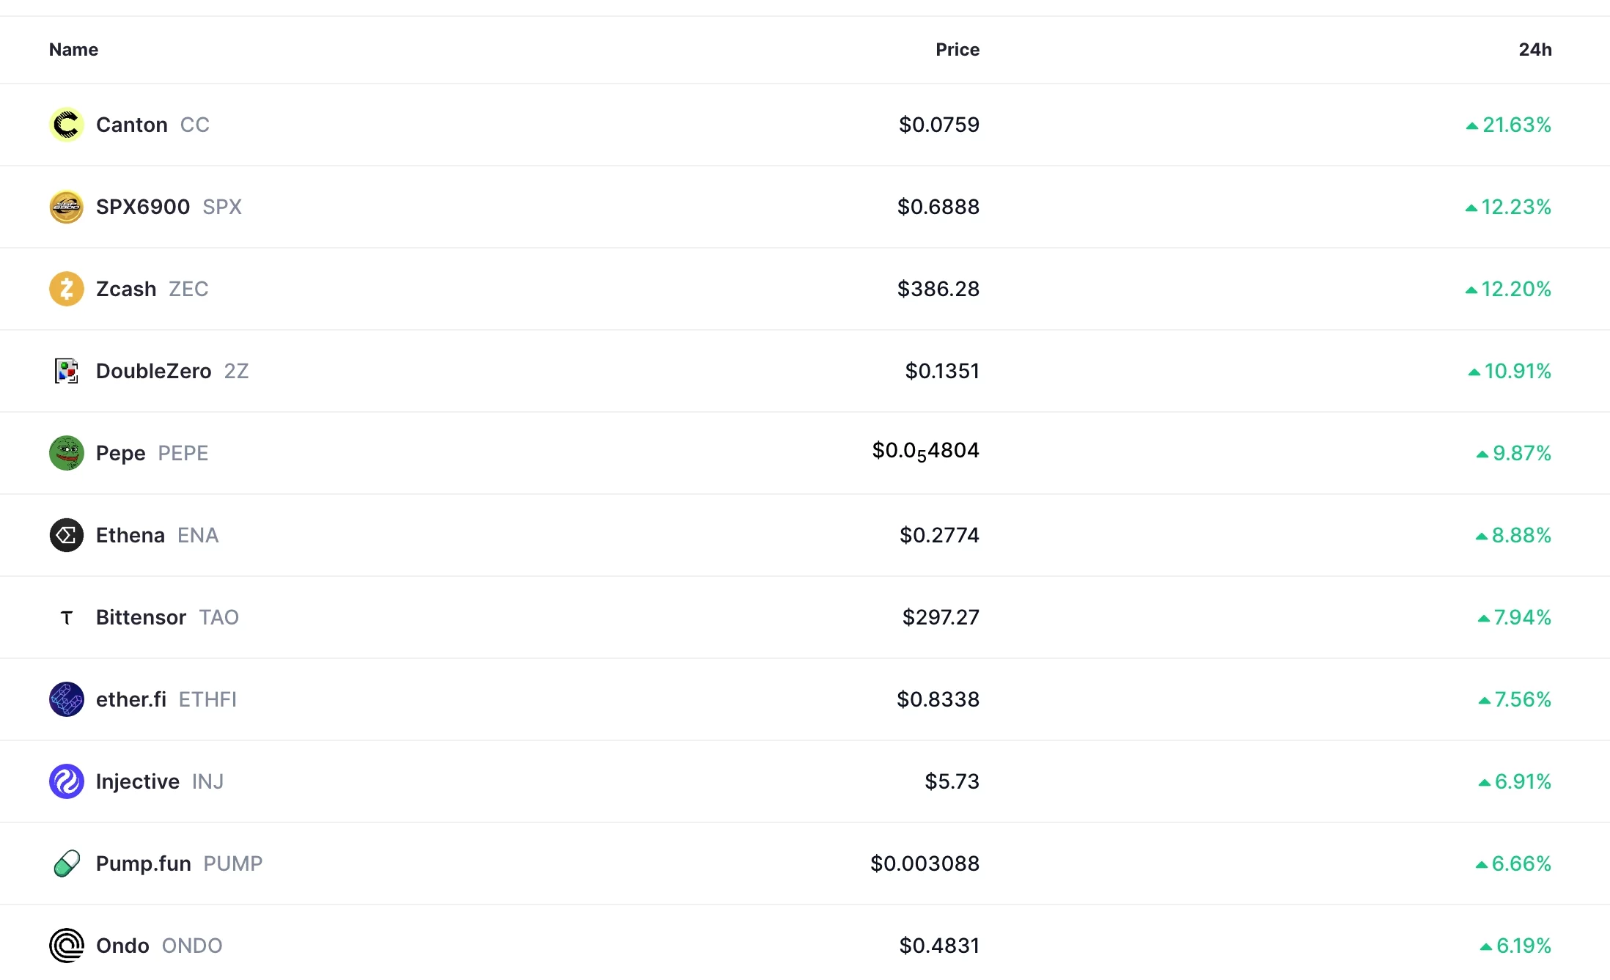Viewport: 1610px width, 980px height.
Task: Select the Ethena logo icon
Action: tap(67, 534)
